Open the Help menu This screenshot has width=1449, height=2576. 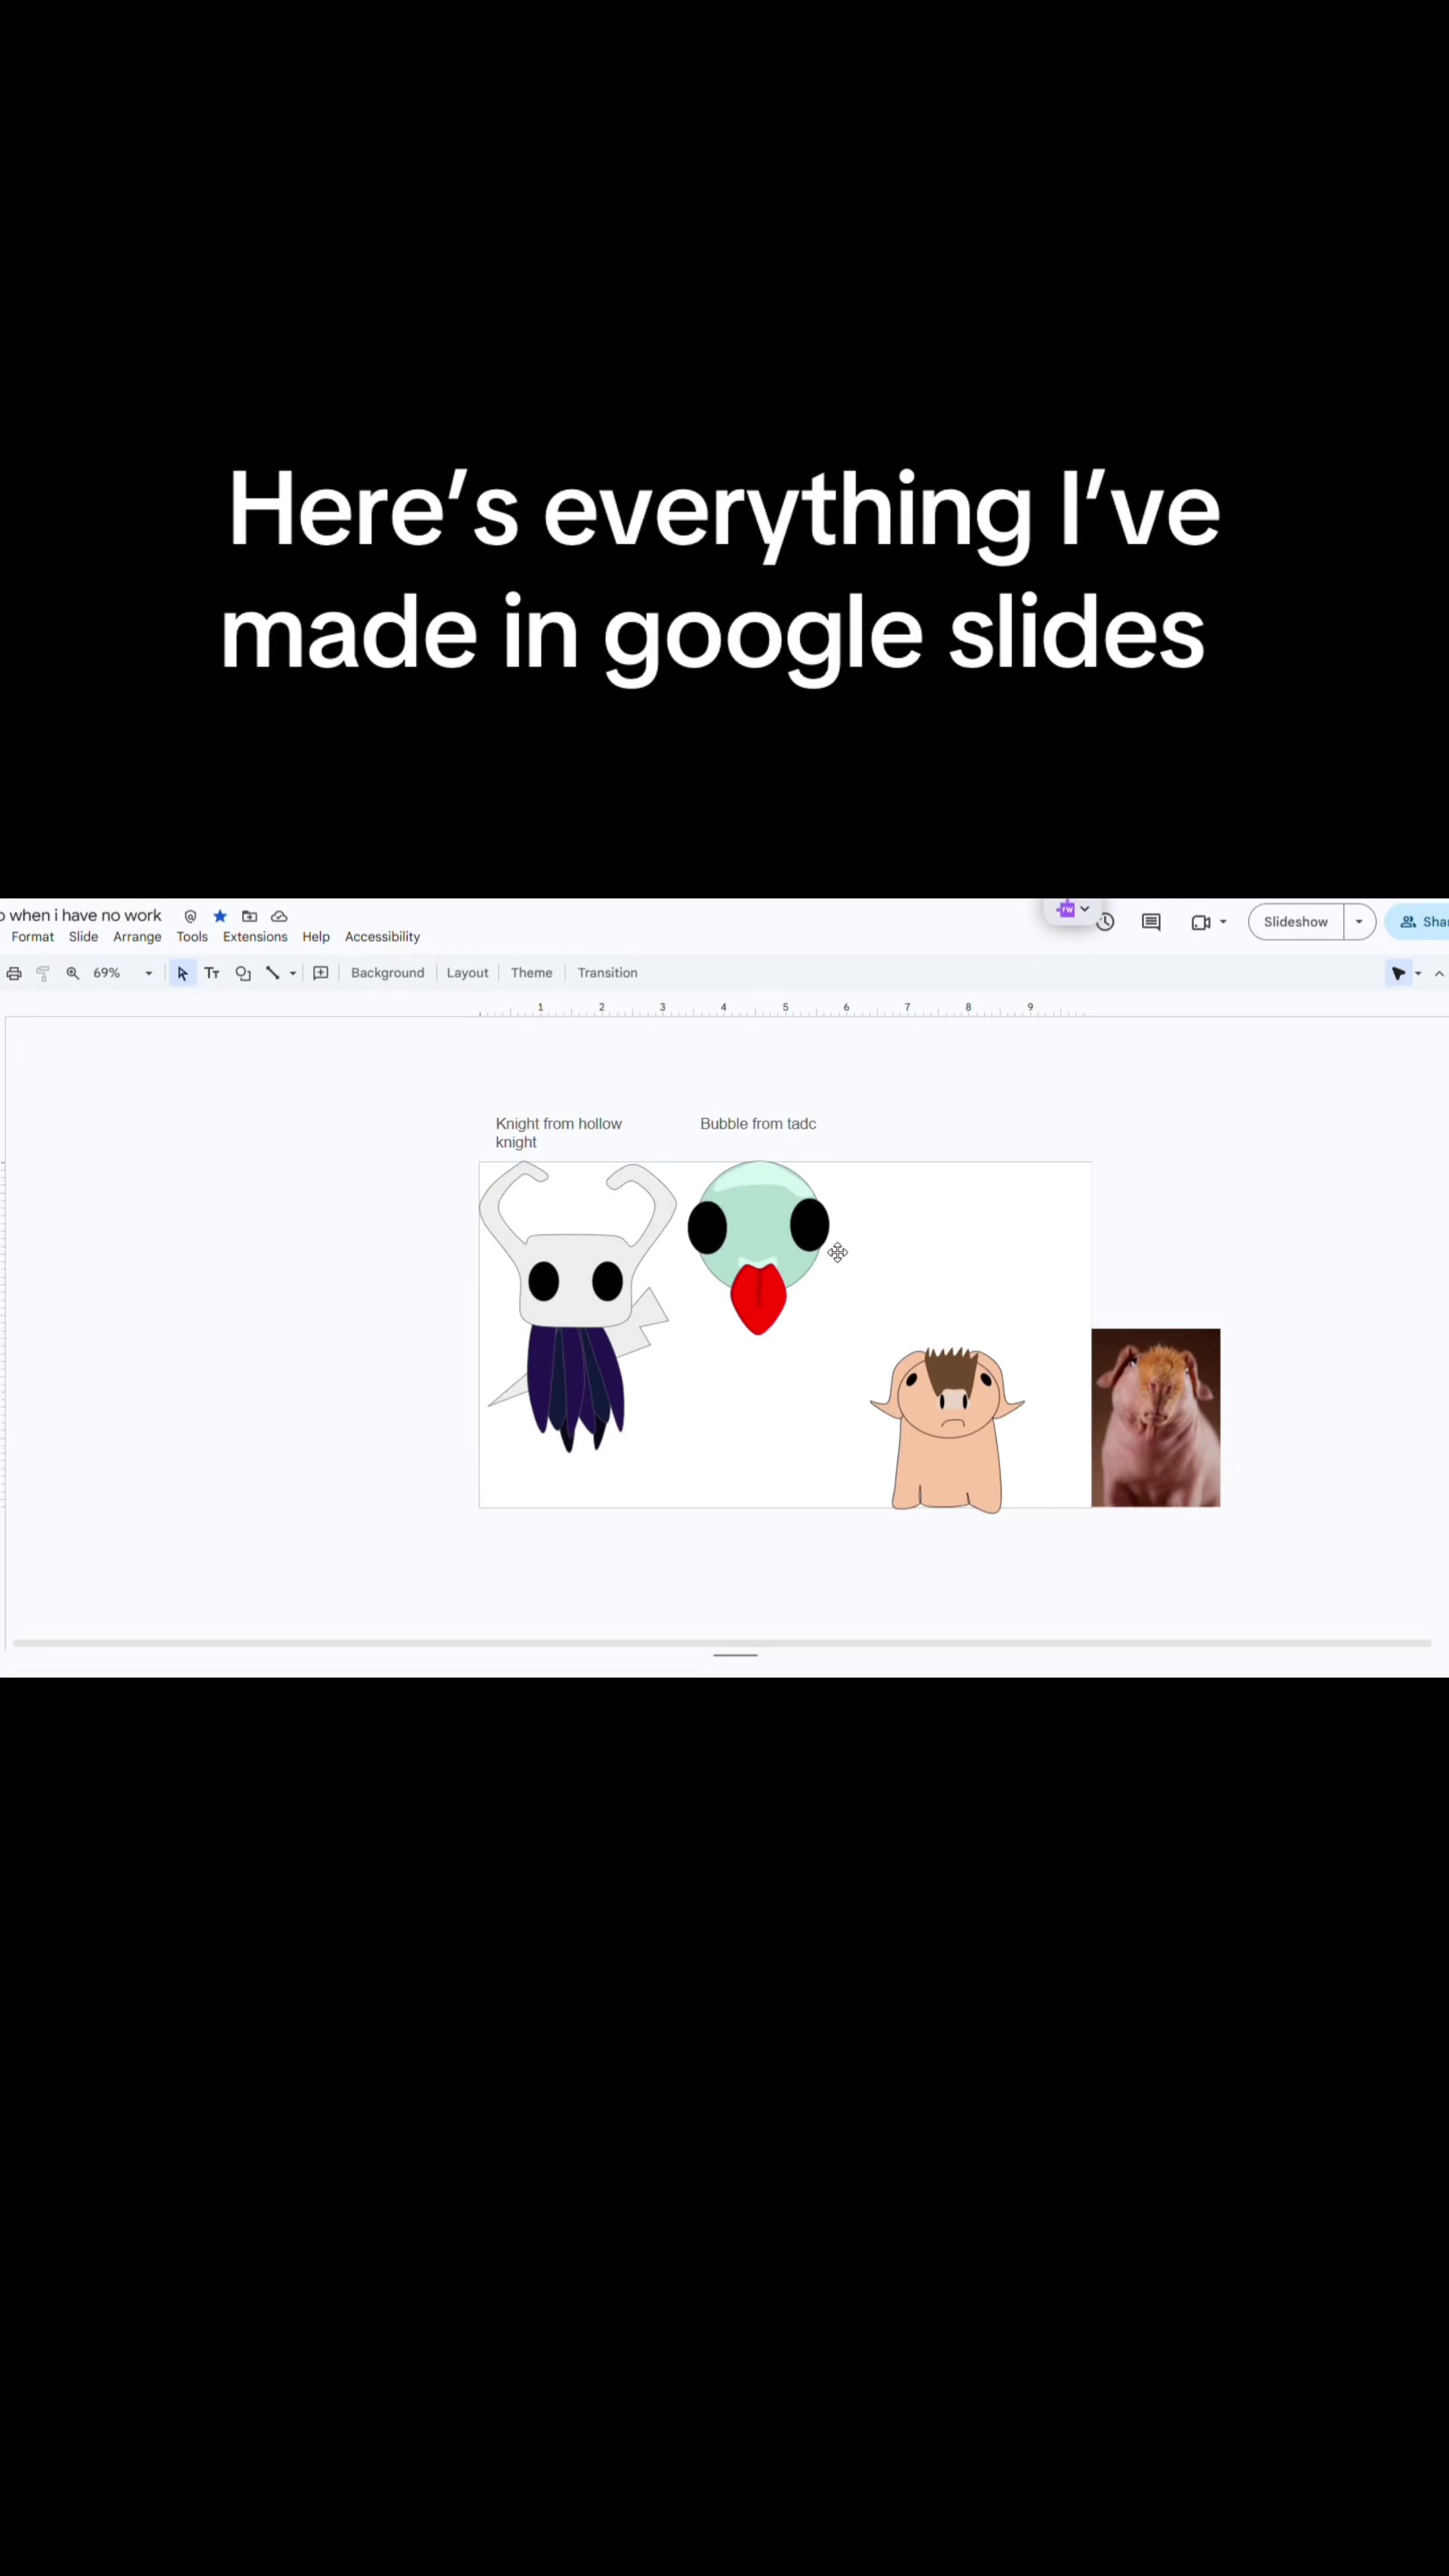tap(315, 937)
